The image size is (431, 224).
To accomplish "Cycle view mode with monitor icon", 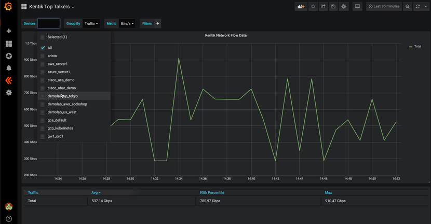I will 357,7.
